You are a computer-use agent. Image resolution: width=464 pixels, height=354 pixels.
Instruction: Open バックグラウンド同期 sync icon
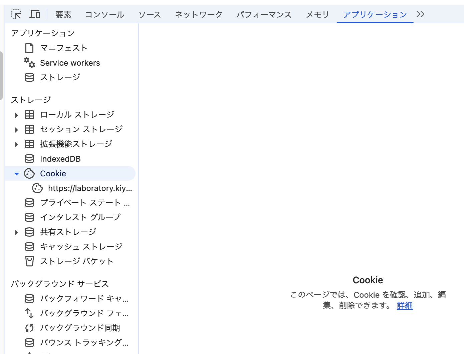[x=29, y=328]
